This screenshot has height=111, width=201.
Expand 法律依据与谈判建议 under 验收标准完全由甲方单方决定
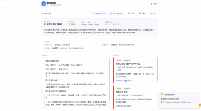[124, 81]
